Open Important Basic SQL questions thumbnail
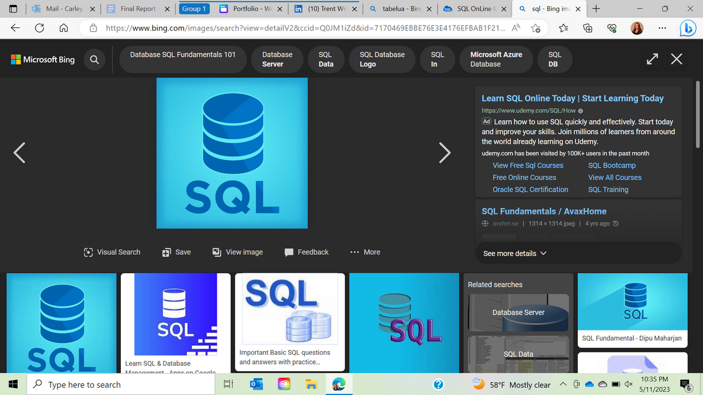Image resolution: width=703 pixels, height=395 pixels. 290,322
